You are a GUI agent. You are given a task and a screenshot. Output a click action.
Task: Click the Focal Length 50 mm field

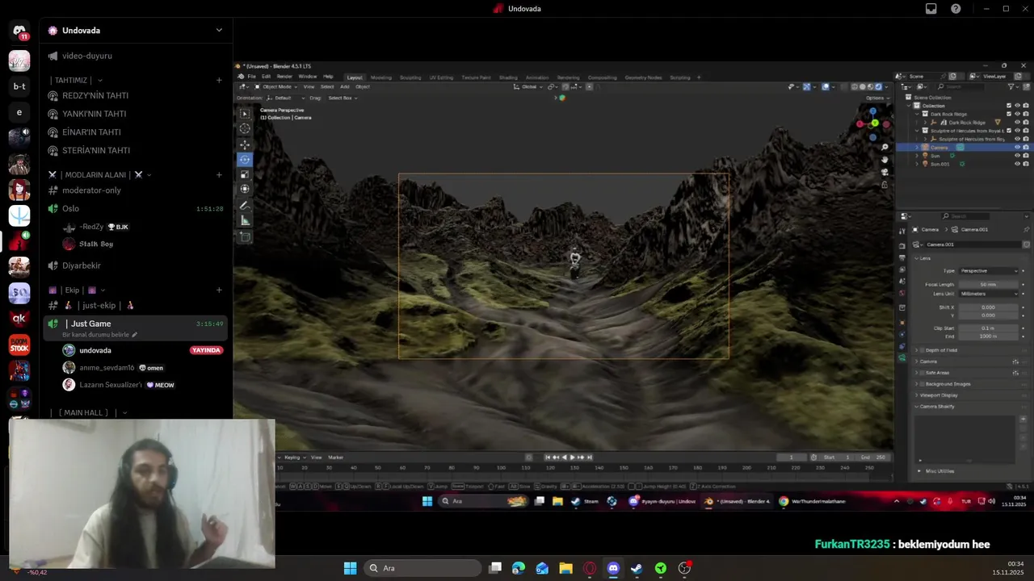[x=990, y=284]
